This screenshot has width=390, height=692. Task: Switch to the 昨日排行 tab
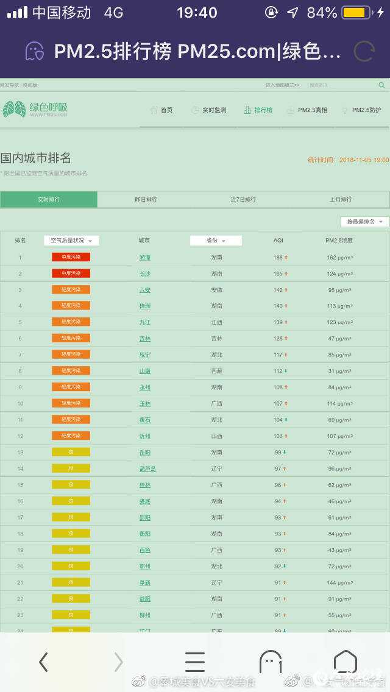[146, 200]
